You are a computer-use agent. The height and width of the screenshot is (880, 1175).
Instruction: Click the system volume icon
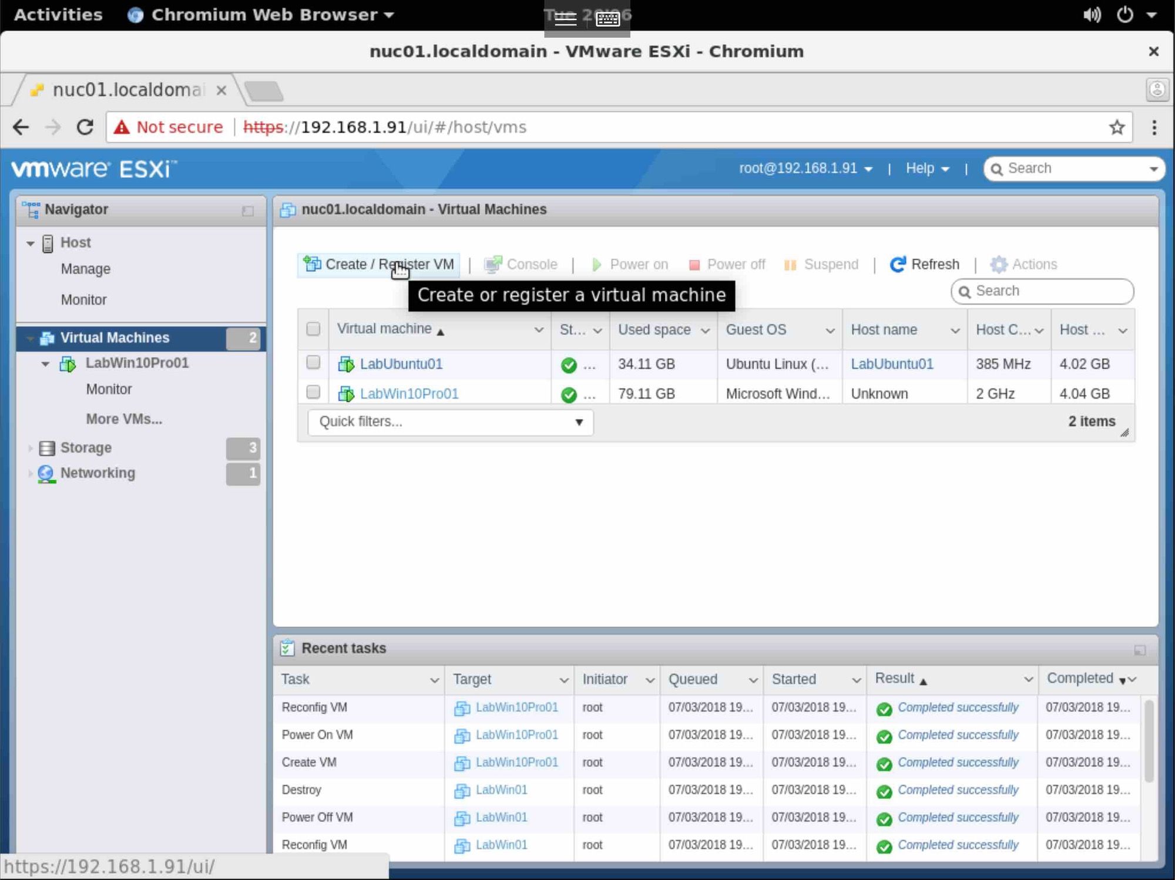1092,14
